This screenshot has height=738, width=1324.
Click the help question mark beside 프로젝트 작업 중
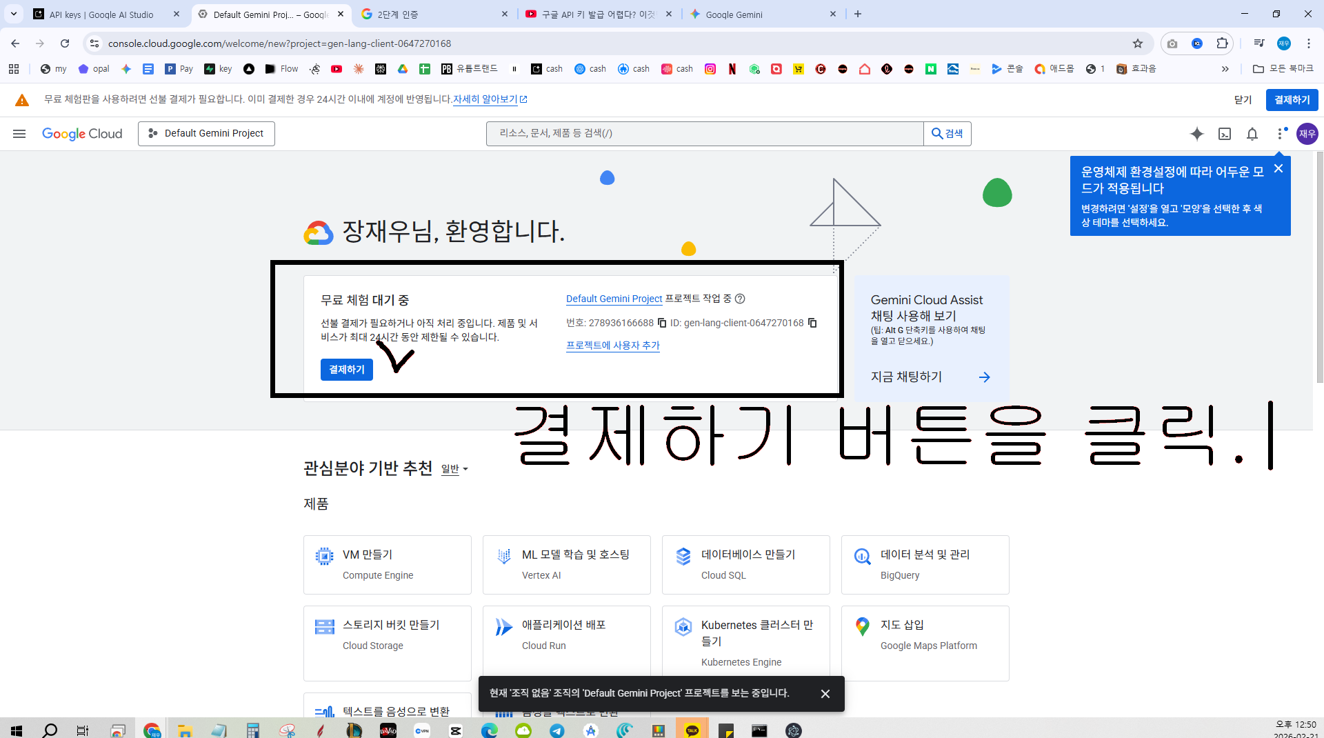click(740, 299)
